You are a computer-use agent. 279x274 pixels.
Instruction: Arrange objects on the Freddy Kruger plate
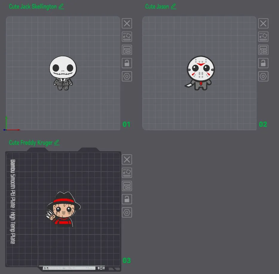click(127, 186)
